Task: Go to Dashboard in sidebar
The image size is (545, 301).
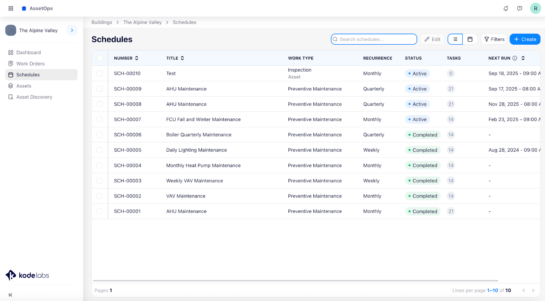Action: tap(42, 52)
